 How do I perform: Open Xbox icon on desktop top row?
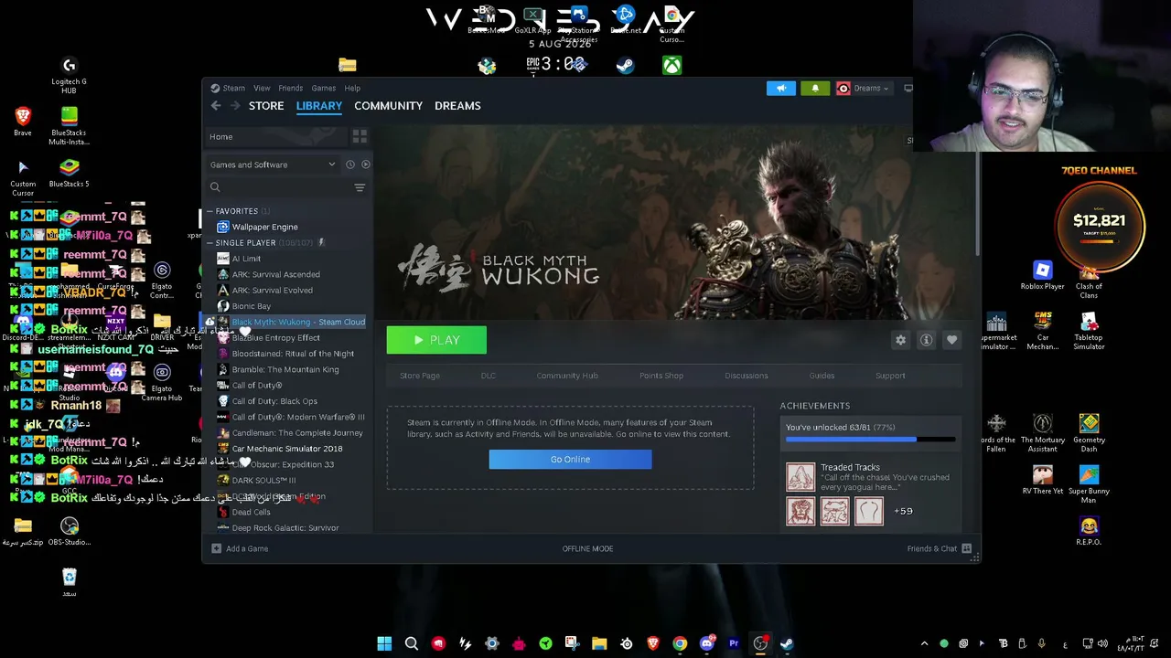pos(672,65)
